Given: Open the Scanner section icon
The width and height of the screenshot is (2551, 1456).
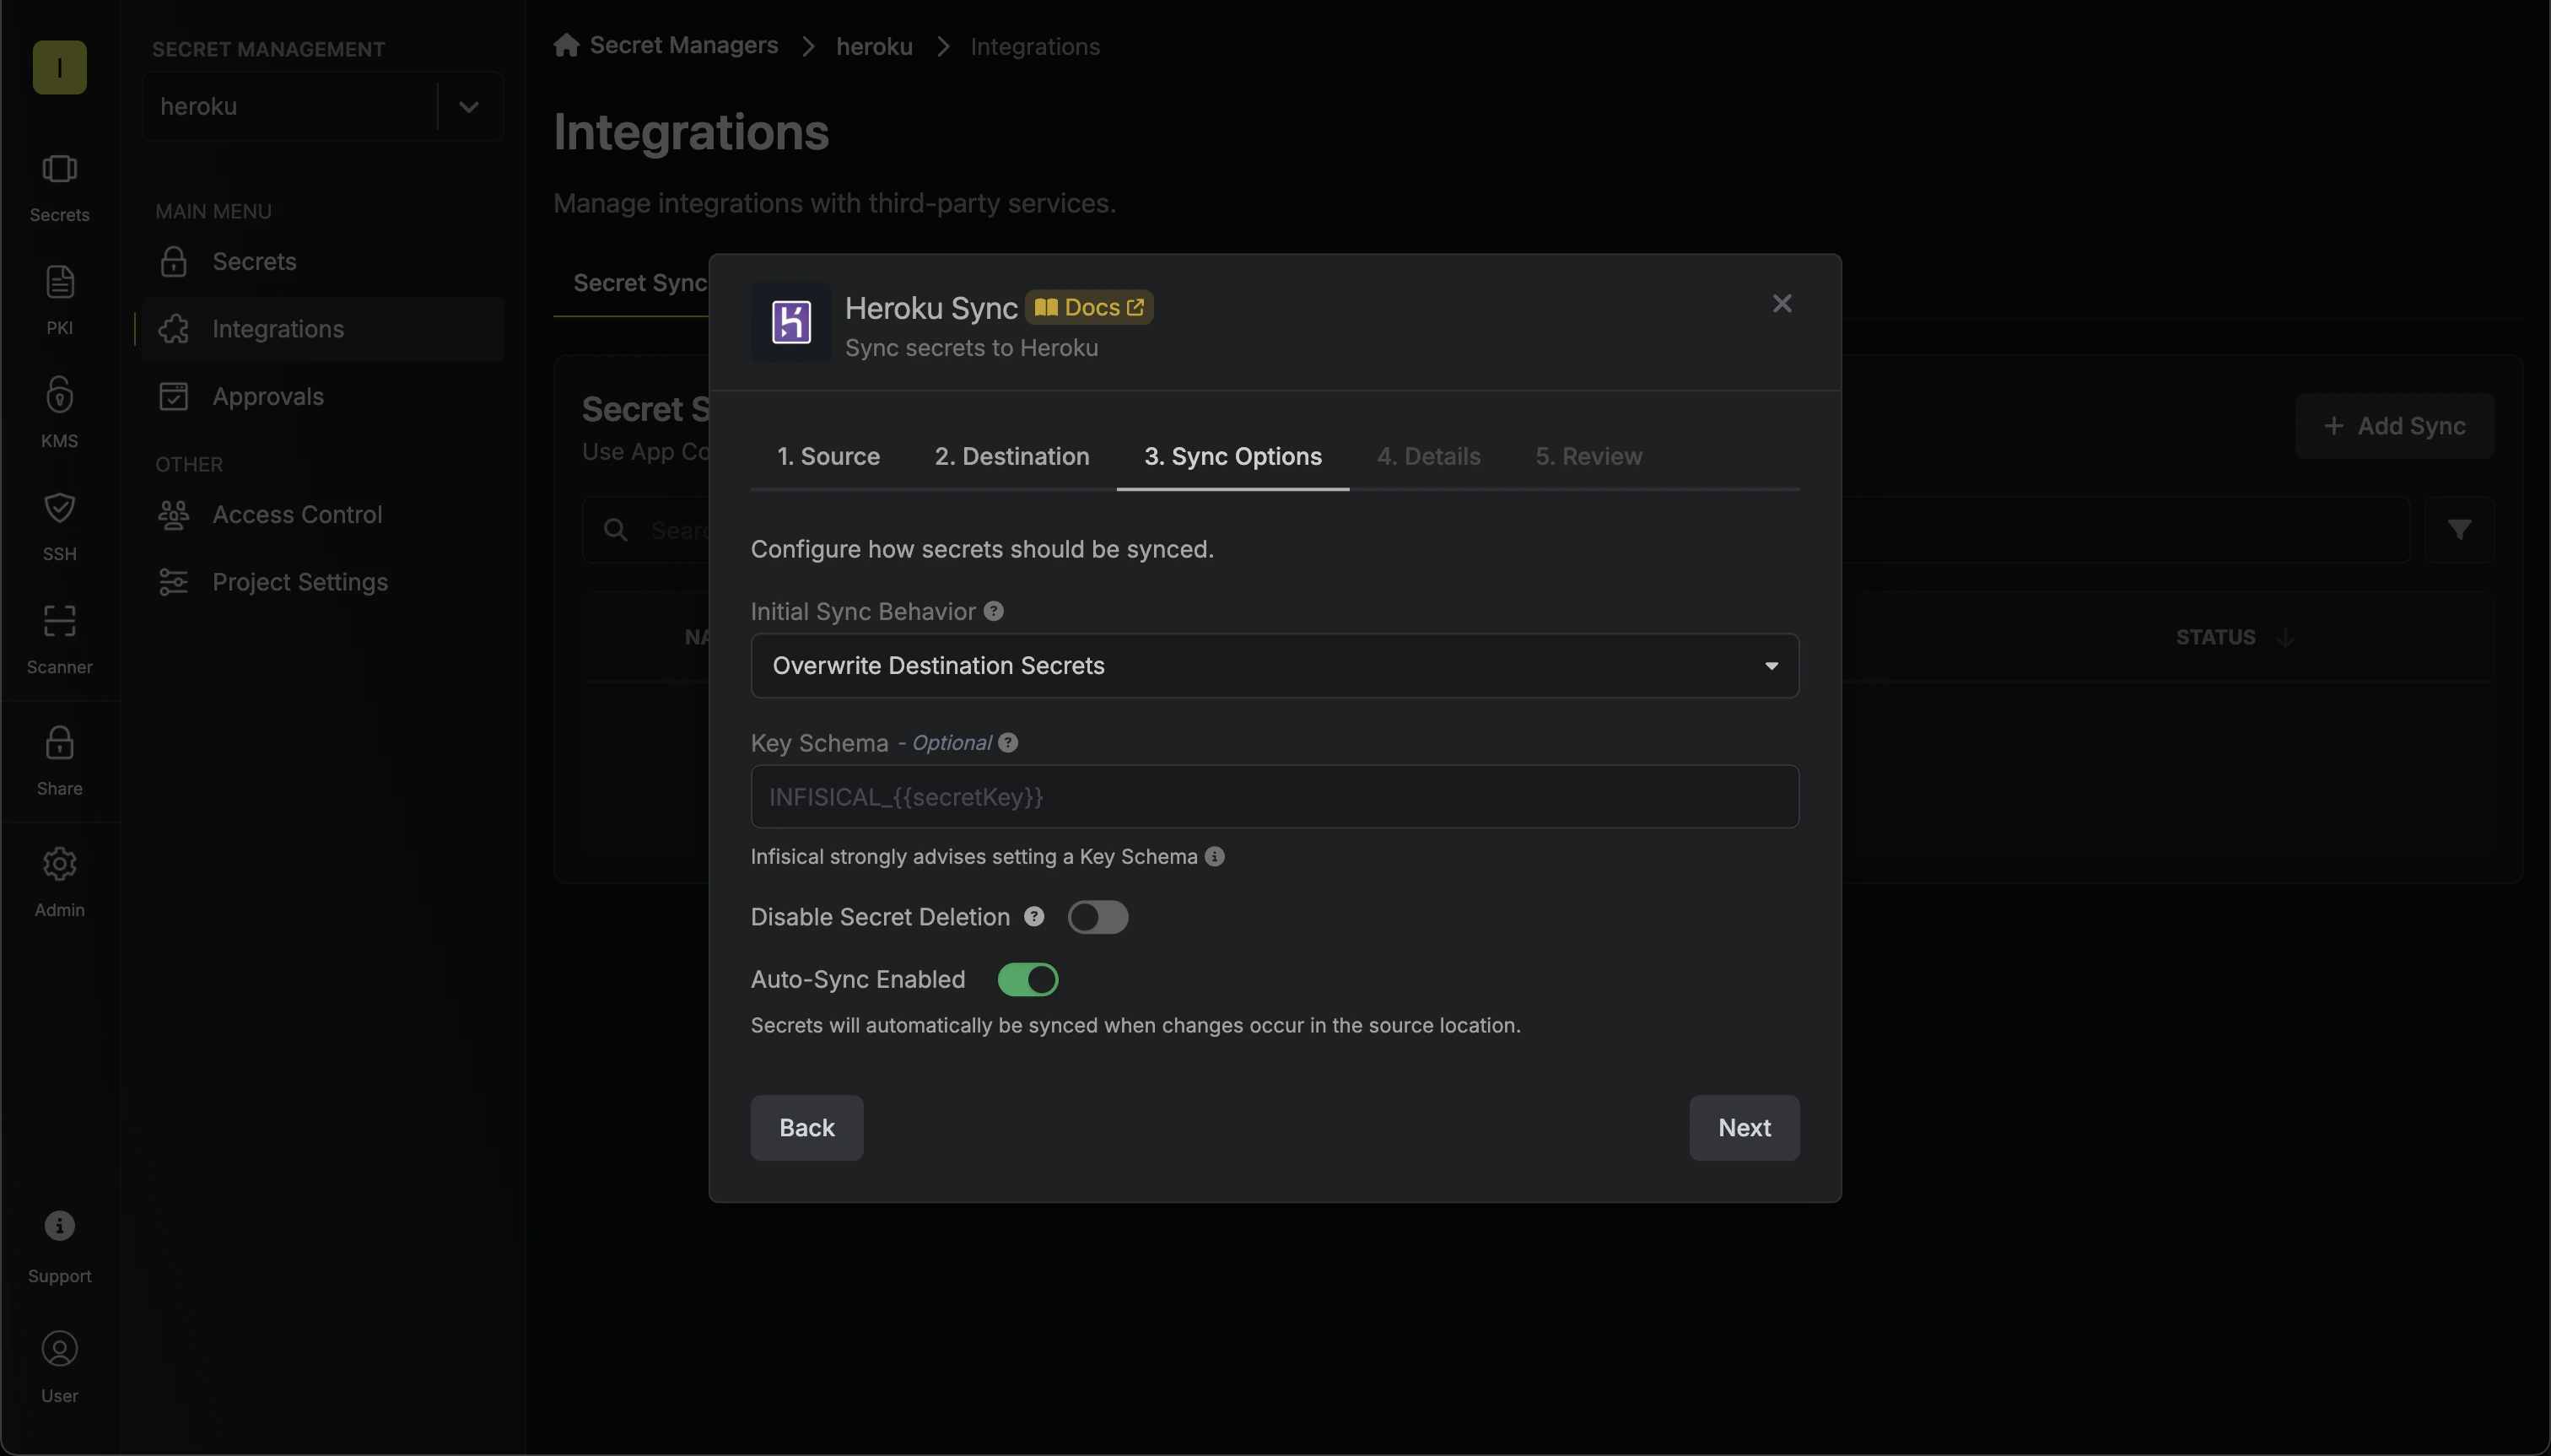Looking at the screenshot, I should (x=59, y=621).
